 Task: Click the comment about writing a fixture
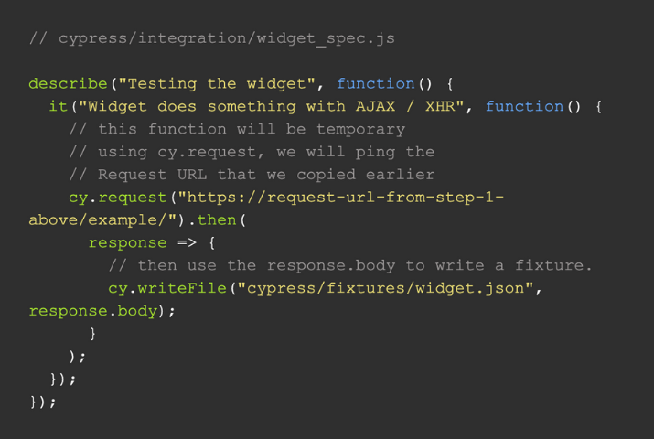[x=350, y=266]
